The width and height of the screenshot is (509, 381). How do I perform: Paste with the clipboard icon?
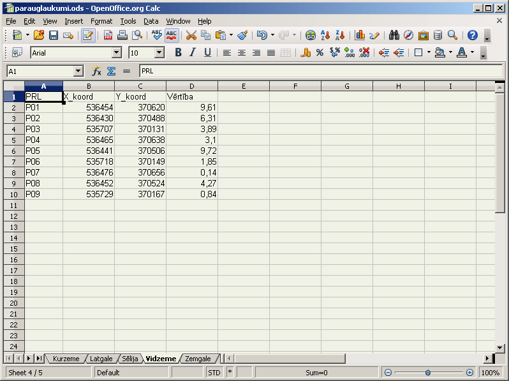221,35
